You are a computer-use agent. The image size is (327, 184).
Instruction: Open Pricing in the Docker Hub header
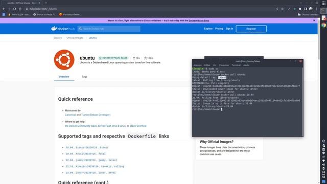(219, 29)
